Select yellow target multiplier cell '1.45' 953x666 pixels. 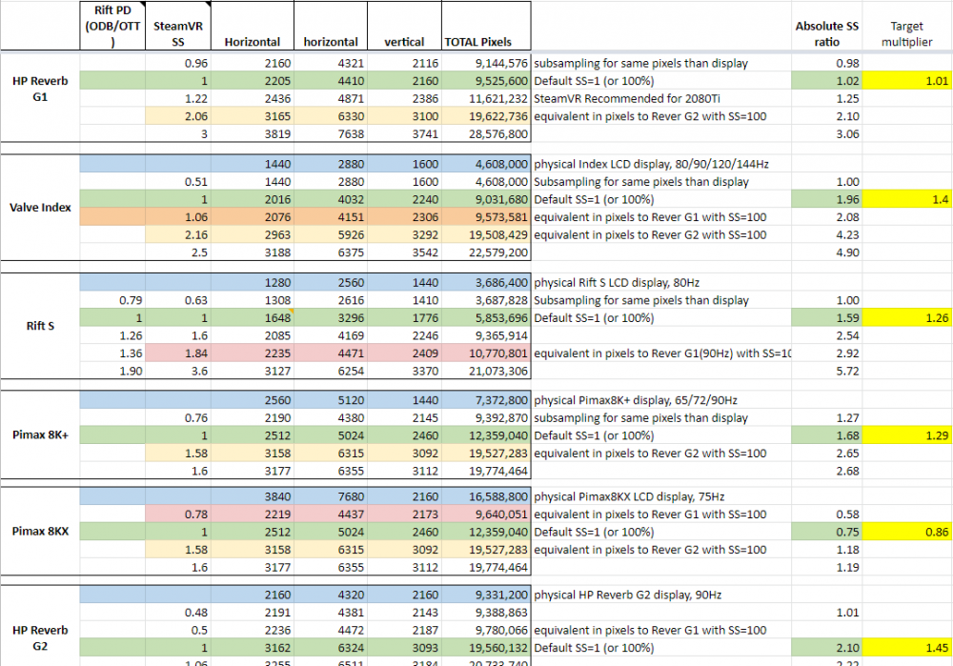(907, 648)
